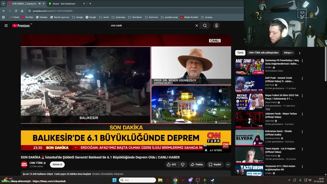Open the volume control in system tray
The height and width of the screenshot is (184, 327).
(x=310, y=180)
